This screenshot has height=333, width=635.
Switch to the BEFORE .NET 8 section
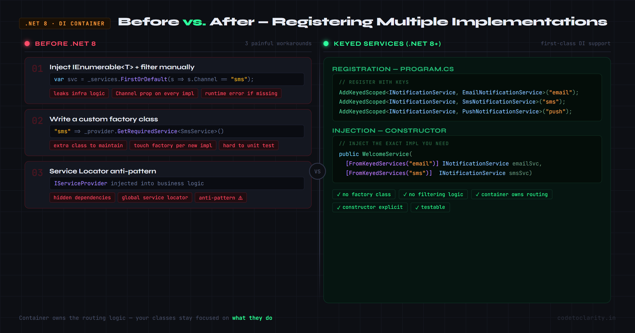click(66, 44)
